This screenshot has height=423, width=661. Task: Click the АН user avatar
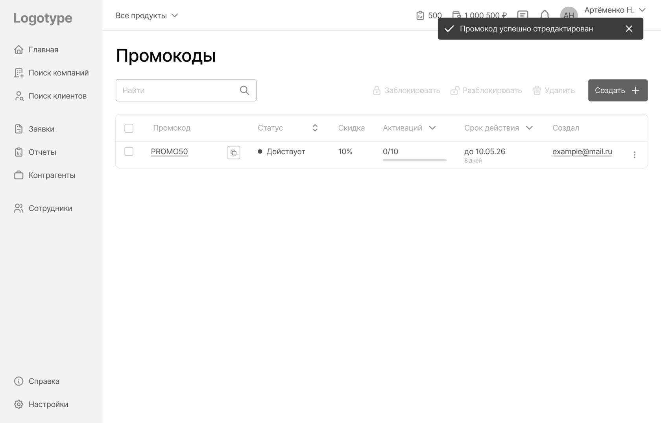tap(569, 14)
